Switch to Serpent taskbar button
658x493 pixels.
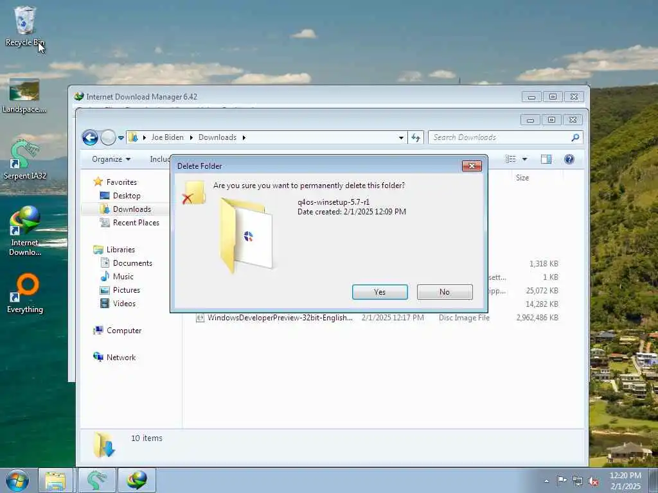(x=97, y=480)
